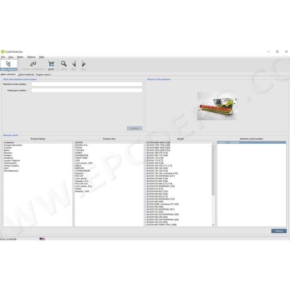The height and width of the screenshot is (290, 290).
Task: Select Loader Wagons product family
Action: coord(38,161)
